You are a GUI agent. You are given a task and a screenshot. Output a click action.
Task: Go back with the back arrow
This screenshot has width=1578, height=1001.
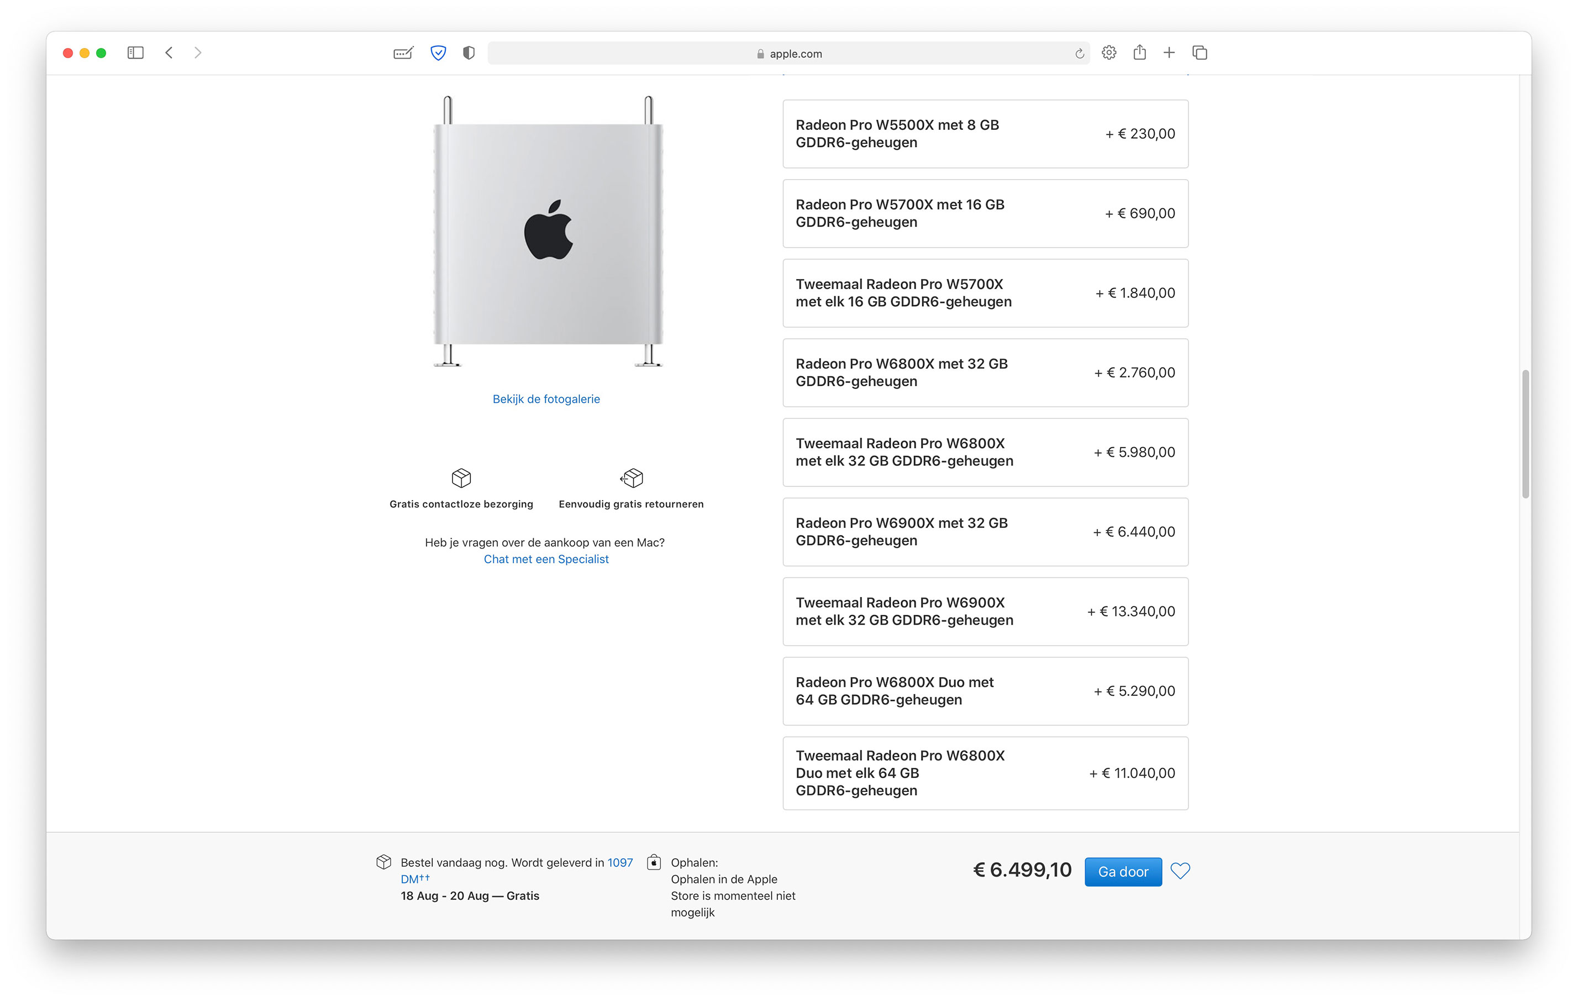(x=169, y=53)
